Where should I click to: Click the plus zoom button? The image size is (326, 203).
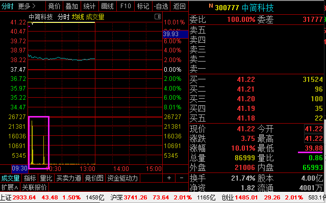(169, 178)
